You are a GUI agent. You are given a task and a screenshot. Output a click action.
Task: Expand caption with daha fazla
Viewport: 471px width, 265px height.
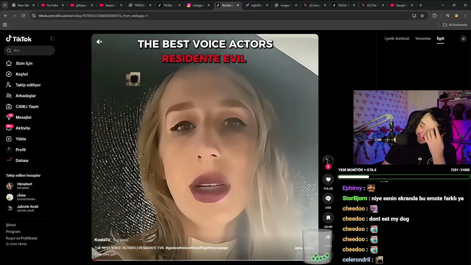[x=304, y=248]
